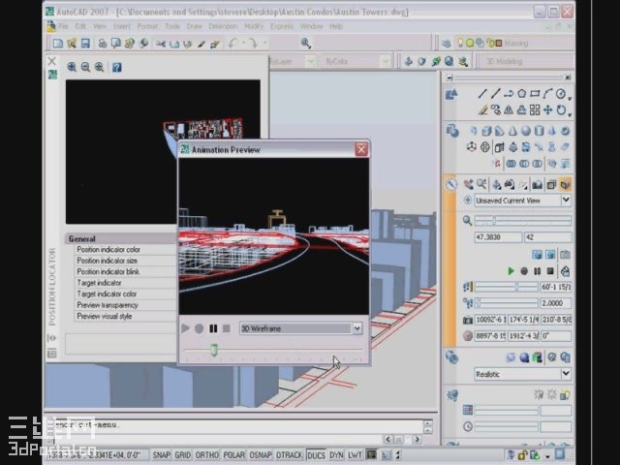Toggle DUCS in status bar

[x=317, y=455]
